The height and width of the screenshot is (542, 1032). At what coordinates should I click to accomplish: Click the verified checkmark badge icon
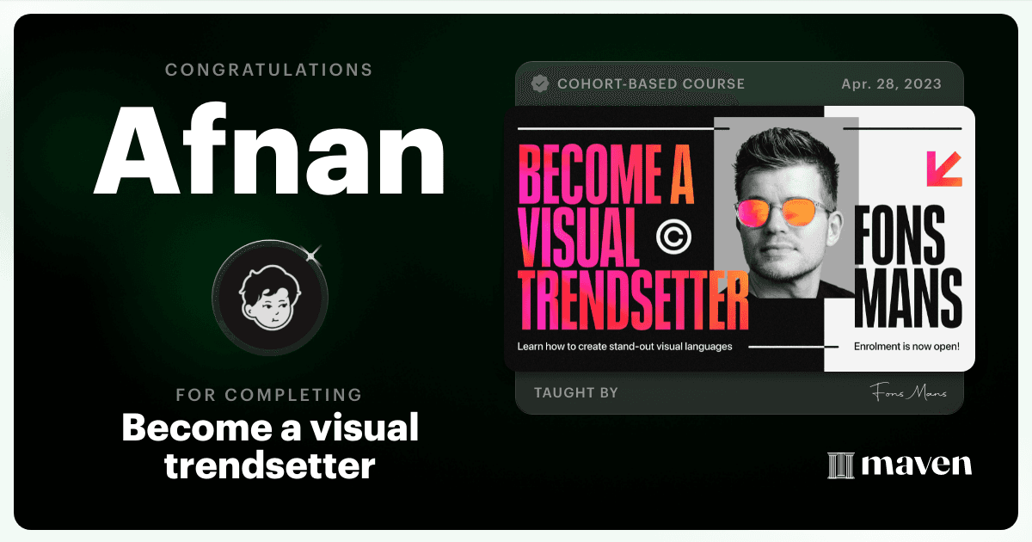tap(540, 84)
